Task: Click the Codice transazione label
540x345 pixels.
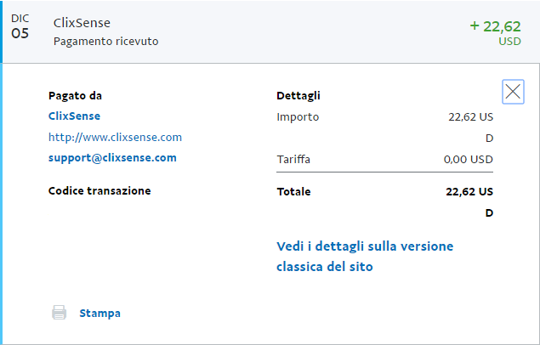Action: (x=99, y=191)
